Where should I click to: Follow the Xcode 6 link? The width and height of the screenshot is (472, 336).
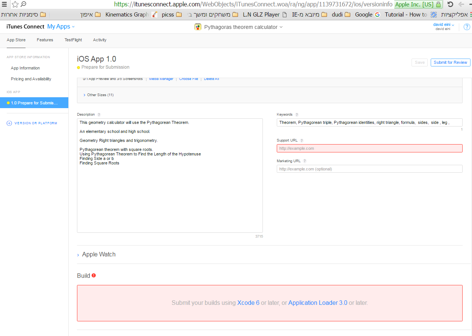(248, 303)
